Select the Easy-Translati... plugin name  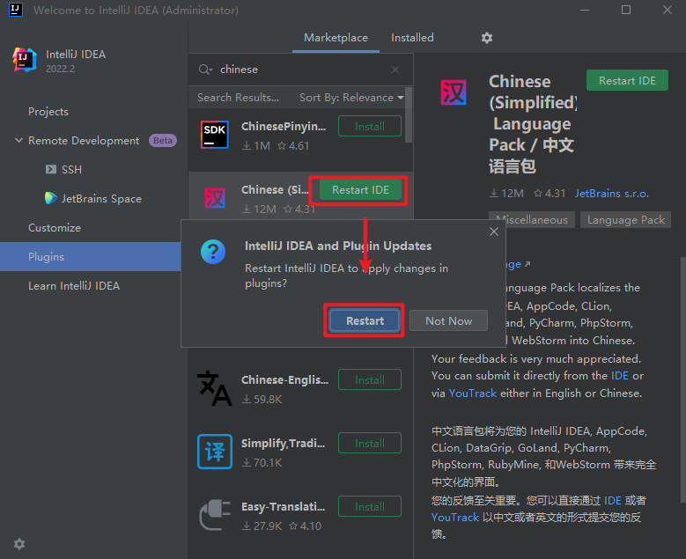283,506
